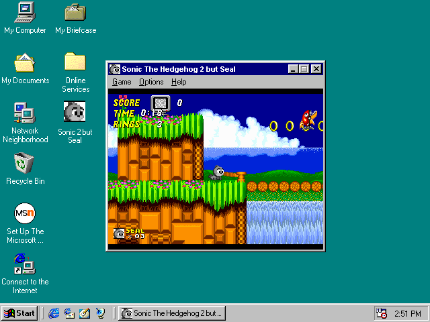Select the My Briefcase icon

pos(75,18)
